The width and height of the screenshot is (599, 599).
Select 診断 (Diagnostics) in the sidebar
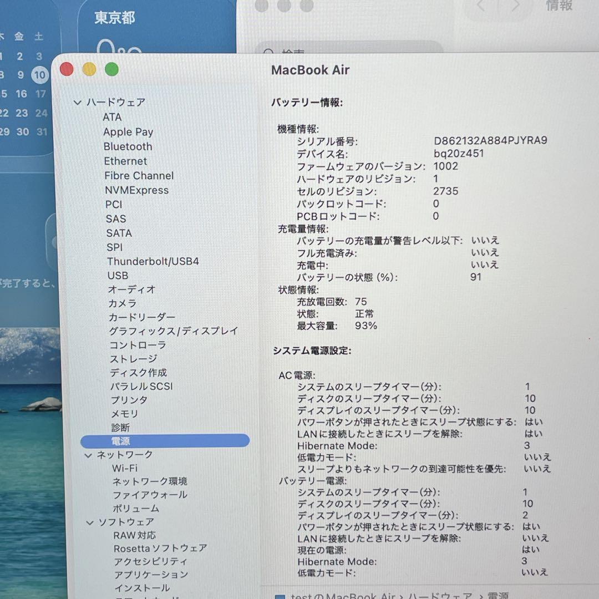120,428
